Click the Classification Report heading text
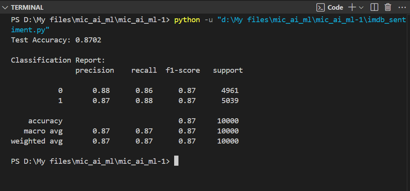Viewport: 410px width, 191px height. (x=58, y=60)
